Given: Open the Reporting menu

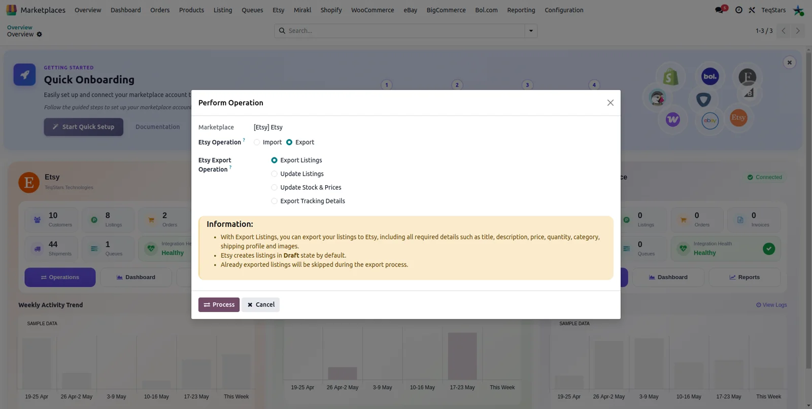Looking at the screenshot, I should 521,10.
